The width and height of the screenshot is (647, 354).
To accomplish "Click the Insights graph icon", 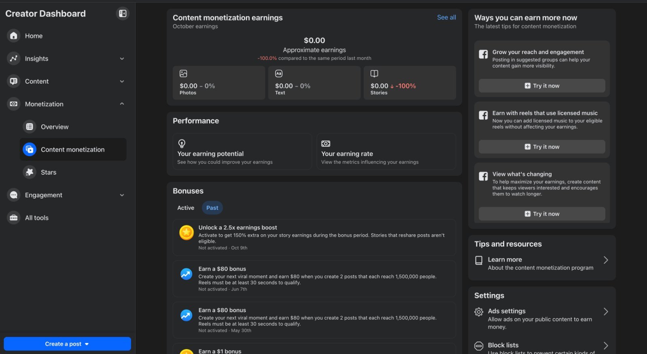I will click(14, 58).
